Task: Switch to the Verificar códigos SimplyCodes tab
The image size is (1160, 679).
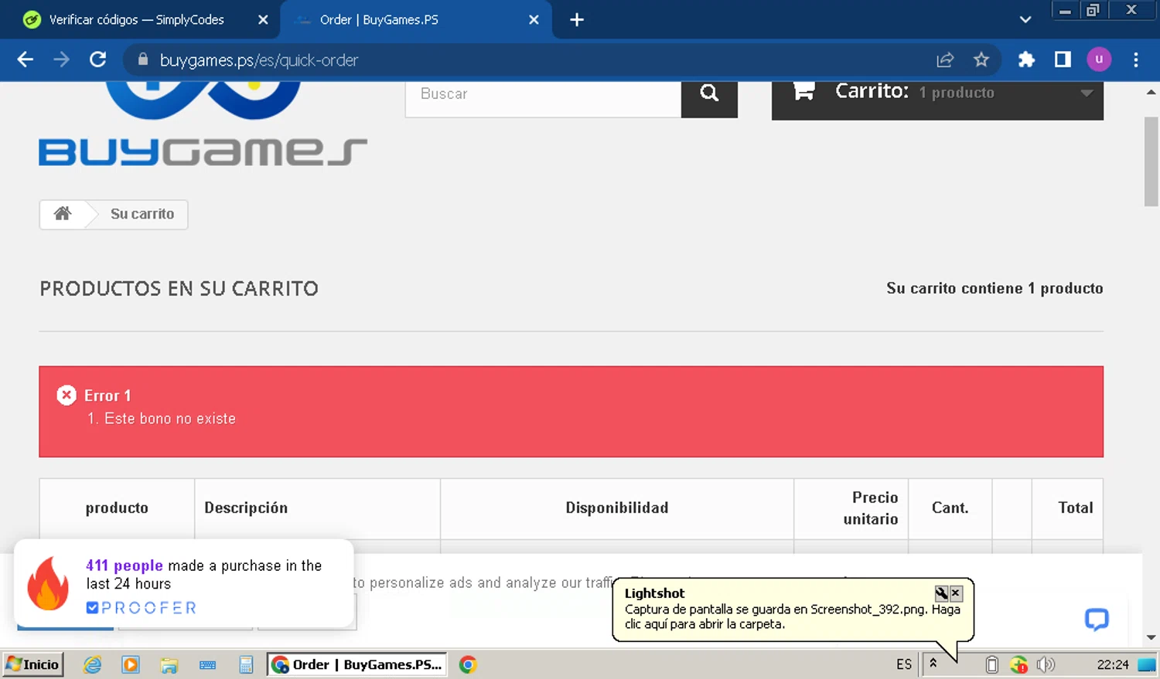Action: [136, 19]
